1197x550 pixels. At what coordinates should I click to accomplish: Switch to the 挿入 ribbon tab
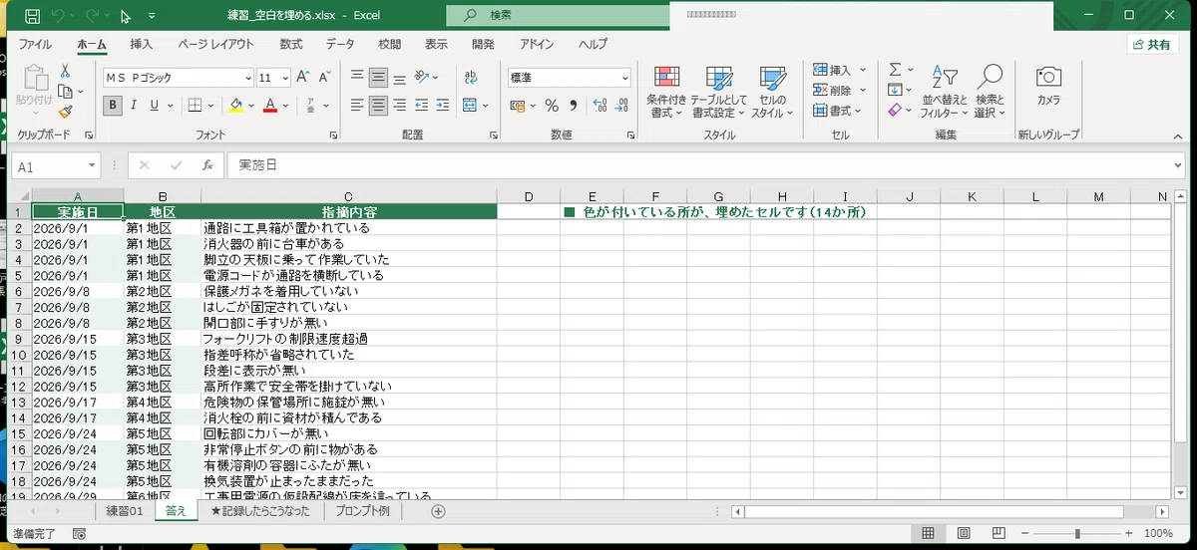pyautogui.click(x=142, y=45)
